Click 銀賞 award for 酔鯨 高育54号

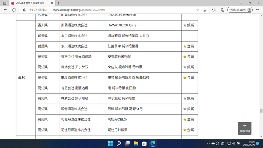[189, 109]
